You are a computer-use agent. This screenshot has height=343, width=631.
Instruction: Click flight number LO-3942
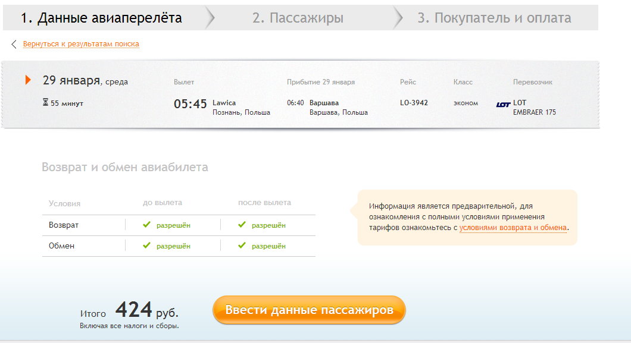[414, 103]
